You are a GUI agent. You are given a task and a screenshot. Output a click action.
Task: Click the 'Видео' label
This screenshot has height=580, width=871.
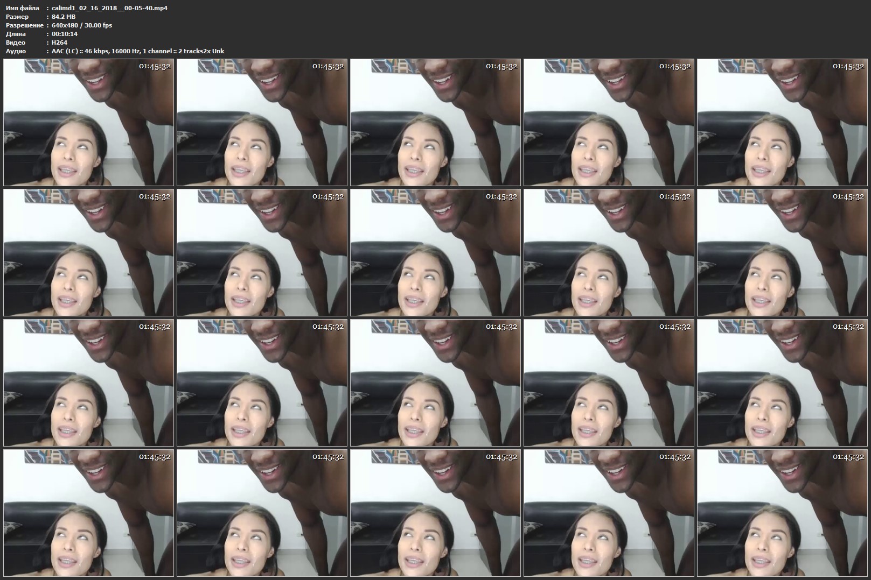[16, 43]
